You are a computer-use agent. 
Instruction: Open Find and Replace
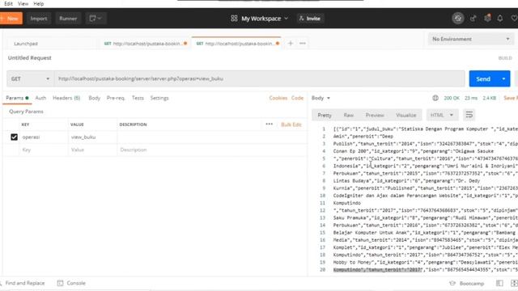pos(22,283)
